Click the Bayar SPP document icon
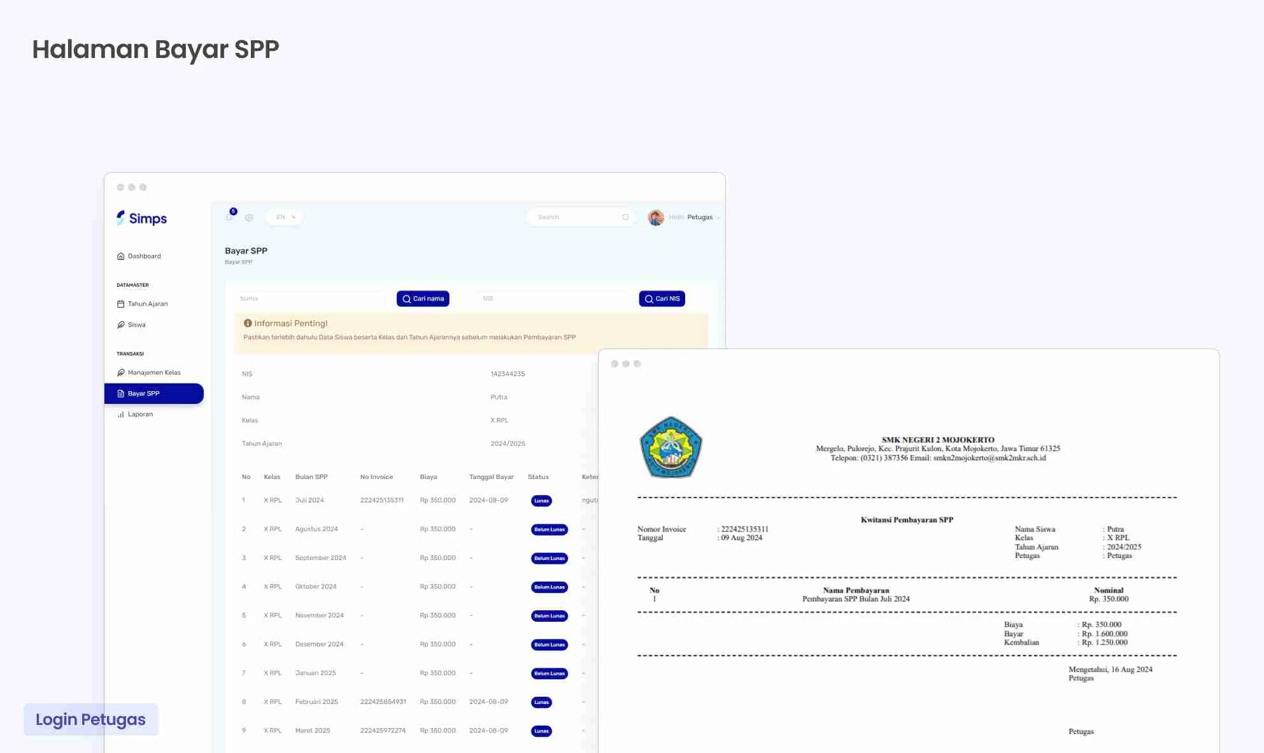This screenshot has height=753, width=1264. click(x=120, y=394)
